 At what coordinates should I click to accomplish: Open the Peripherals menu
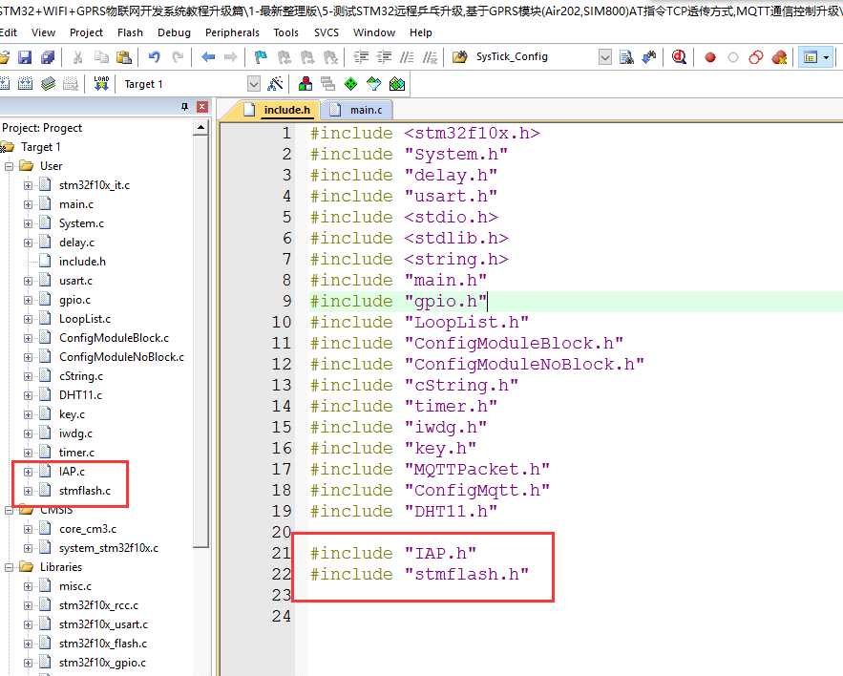(232, 32)
